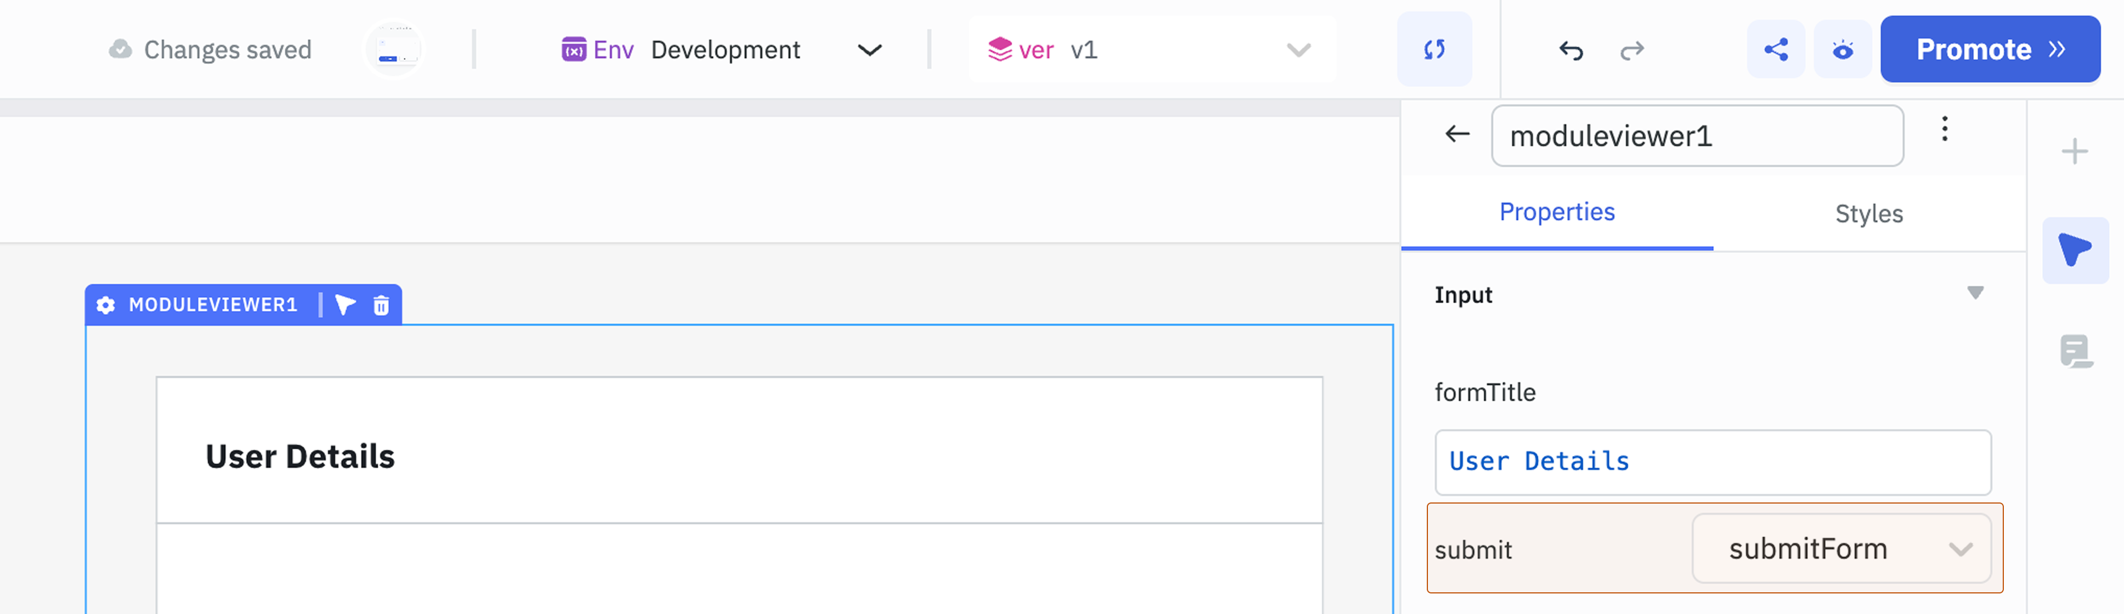The image size is (2124, 614).
Task: Click the formTitle value field showing User Details
Action: coord(1713,461)
